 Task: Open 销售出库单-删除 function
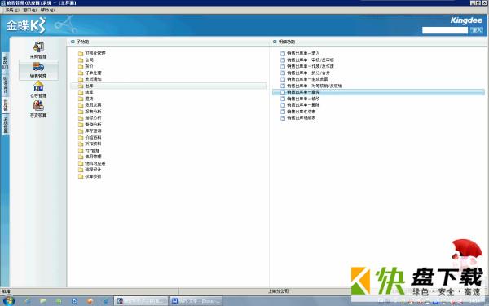point(303,105)
